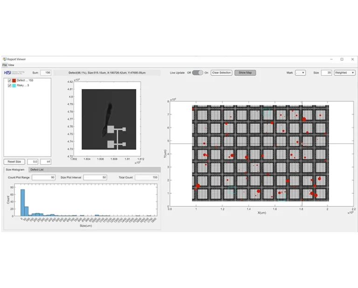Screen dimensions: 358x288
Task: Click the maximum size field showing Inf
Action: pos(46,162)
